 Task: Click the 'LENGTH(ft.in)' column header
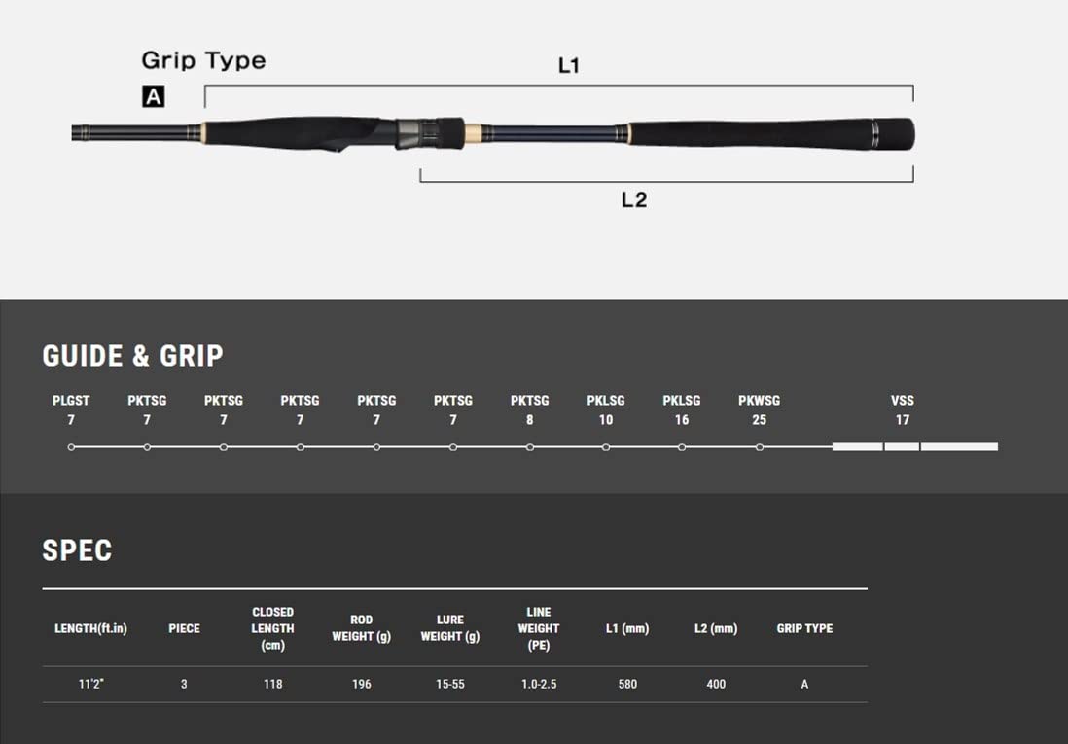(90, 628)
